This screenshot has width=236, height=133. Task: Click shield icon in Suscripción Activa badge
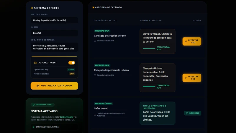[x=34, y=105]
